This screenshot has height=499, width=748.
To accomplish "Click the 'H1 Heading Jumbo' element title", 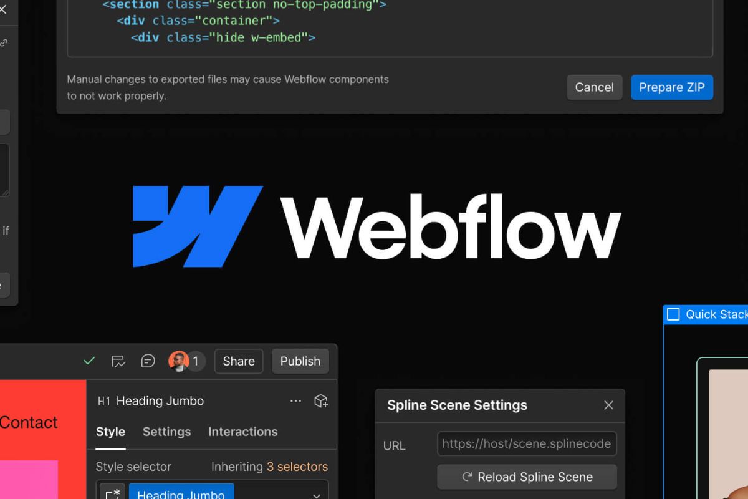I will pos(151,401).
